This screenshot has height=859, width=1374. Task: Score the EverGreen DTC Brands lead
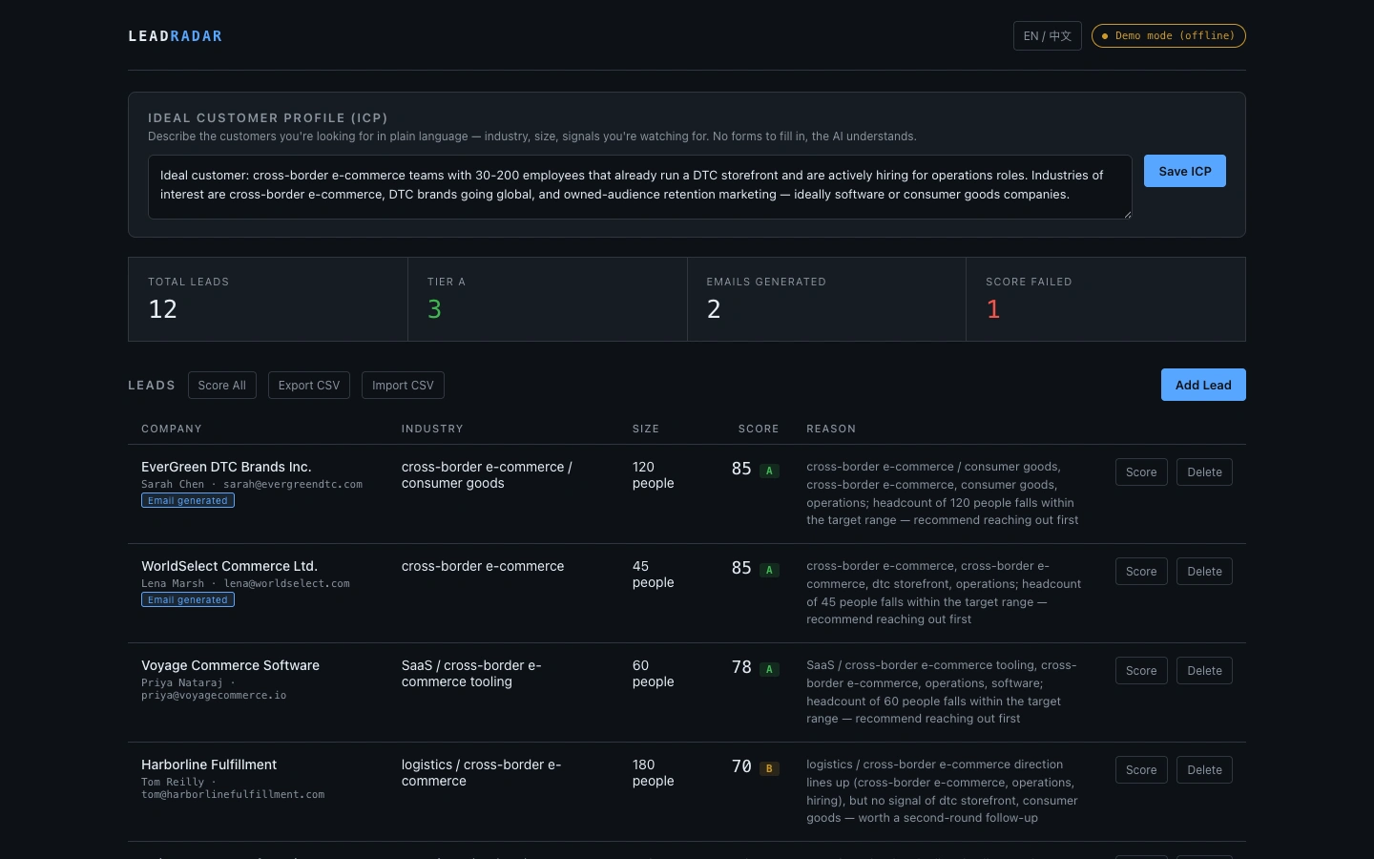[x=1141, y=472]
